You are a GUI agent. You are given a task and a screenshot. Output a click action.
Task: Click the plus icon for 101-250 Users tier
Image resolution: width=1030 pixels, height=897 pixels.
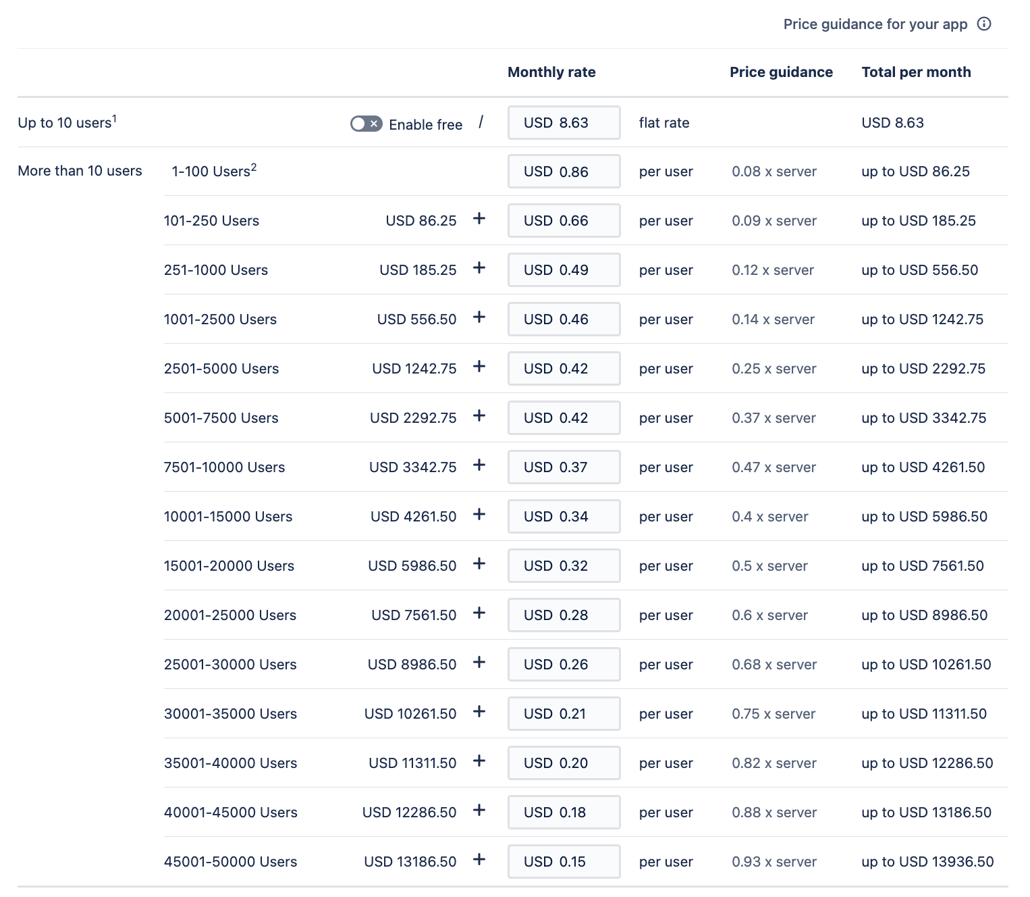(x=479, y=220)
